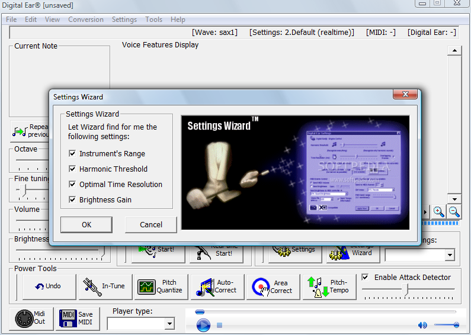Click the [Settings: 2.Default (realtime)] text
The height and width of the screenshot is (335, 471).
(302, 33)
